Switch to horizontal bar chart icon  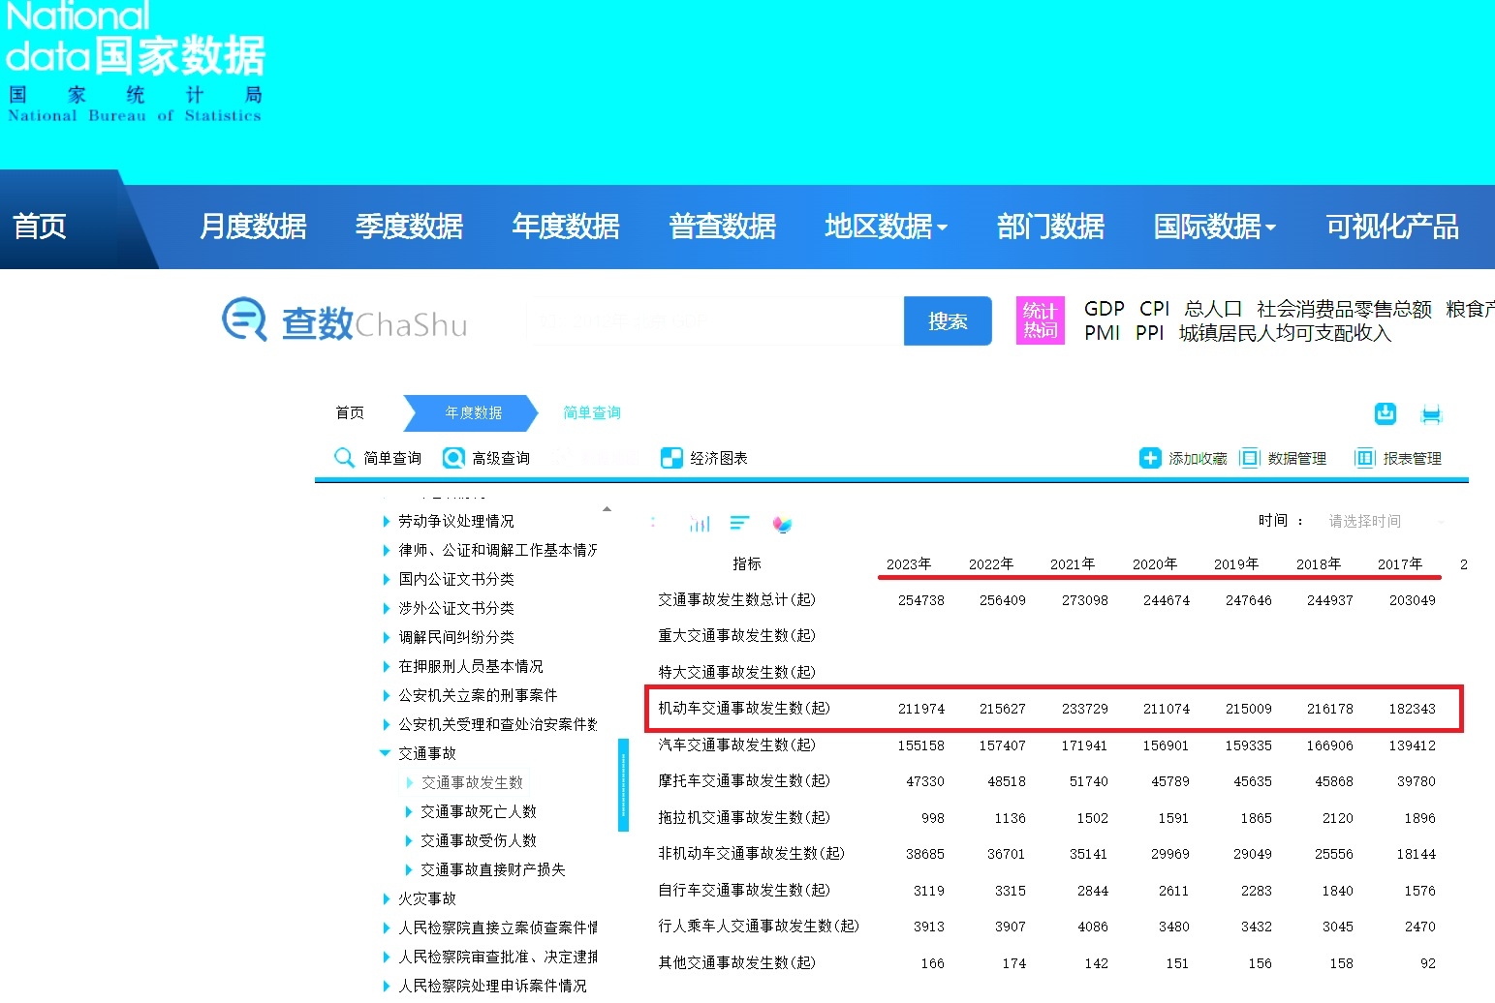tap(739, 523)
